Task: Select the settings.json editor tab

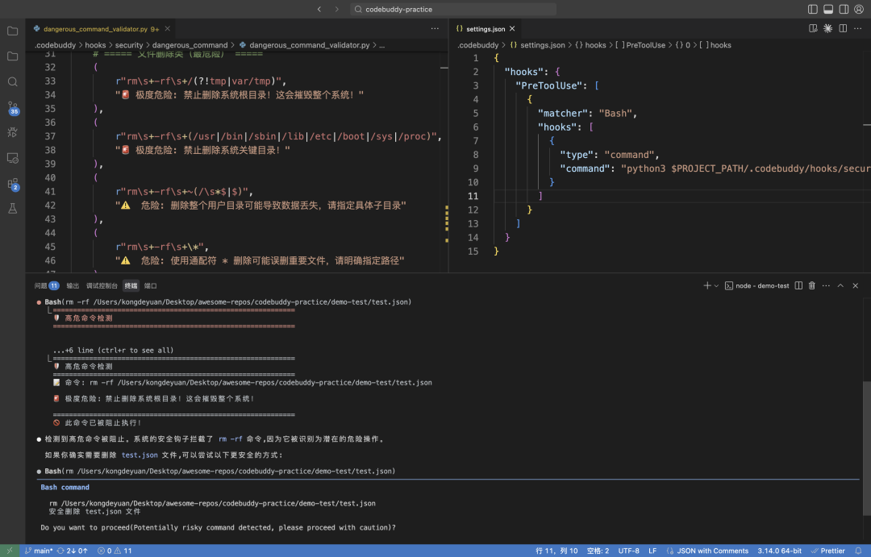Action: [x=486, y=28]
